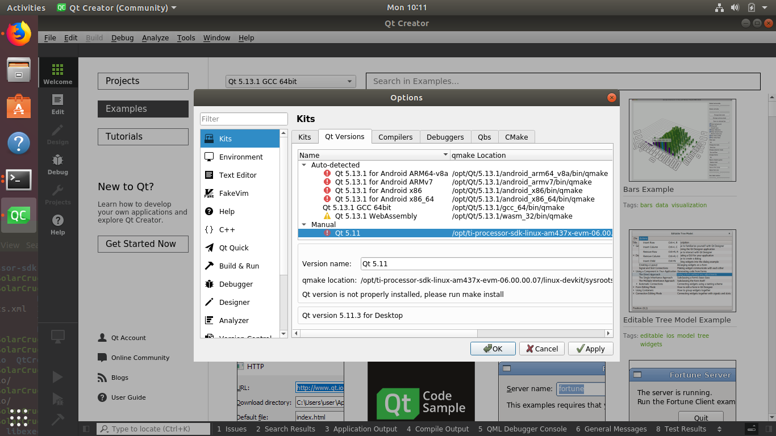Switch to the CMake tab
Image resolution: width=776 pixels, height=436 pixels.
point(516,137)
